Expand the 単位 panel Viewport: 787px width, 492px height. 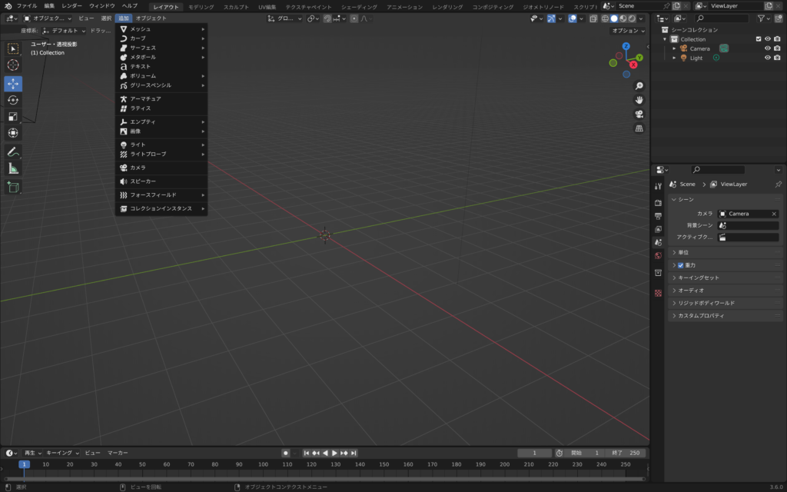[x=726, y=252]
